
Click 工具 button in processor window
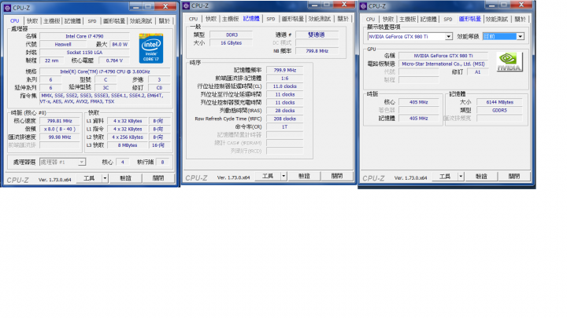pos(89,178)
